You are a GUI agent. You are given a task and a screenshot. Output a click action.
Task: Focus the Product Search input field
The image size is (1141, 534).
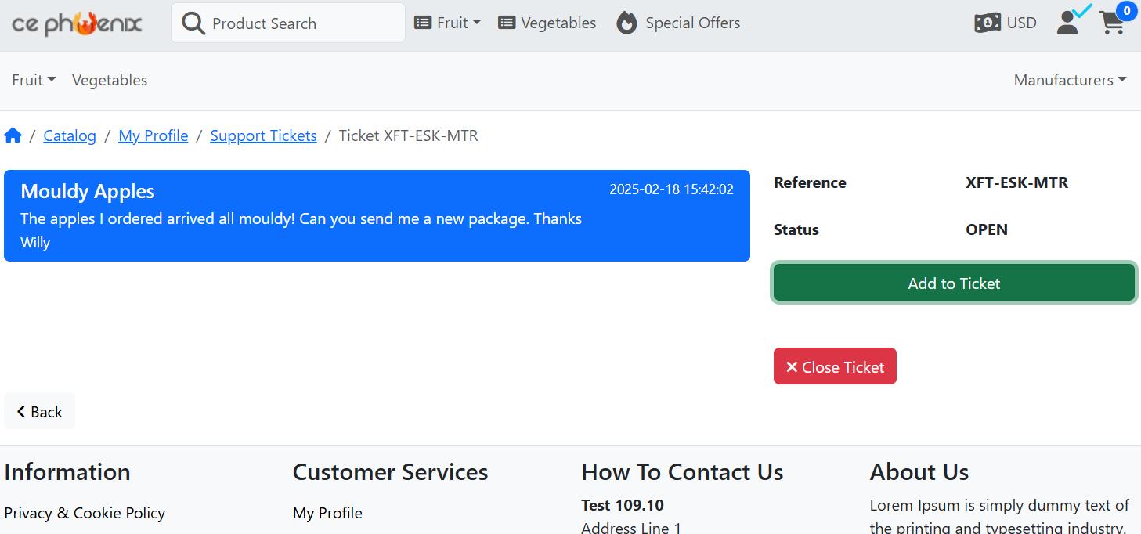[x=288, y=23]
